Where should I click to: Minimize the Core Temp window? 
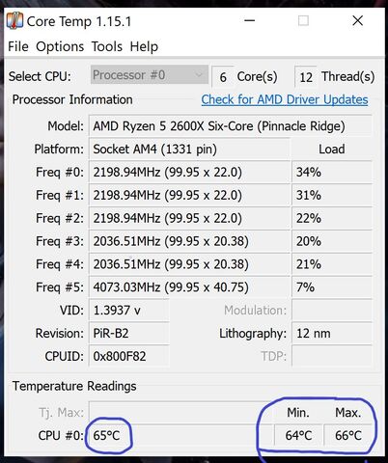click(x=249, y=21)
